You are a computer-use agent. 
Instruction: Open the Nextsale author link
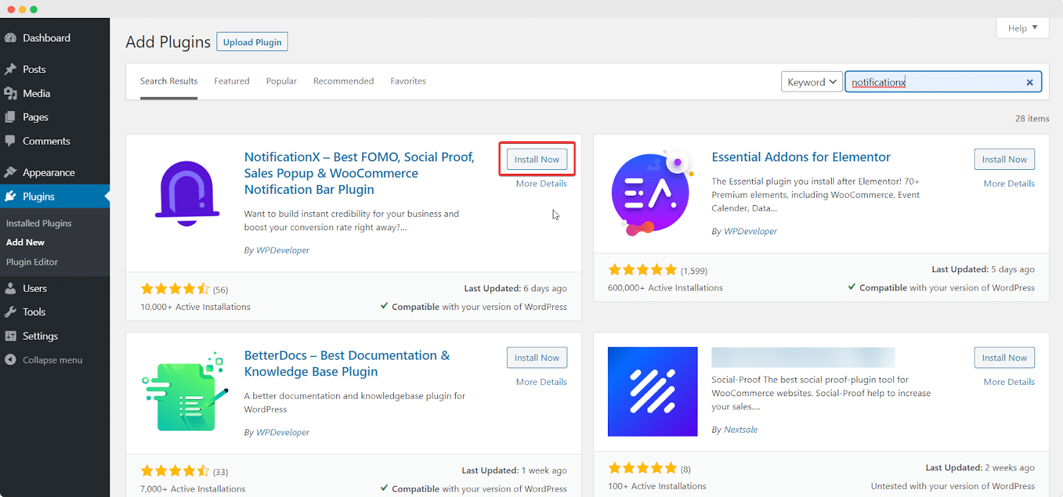[x=741, y=429]
